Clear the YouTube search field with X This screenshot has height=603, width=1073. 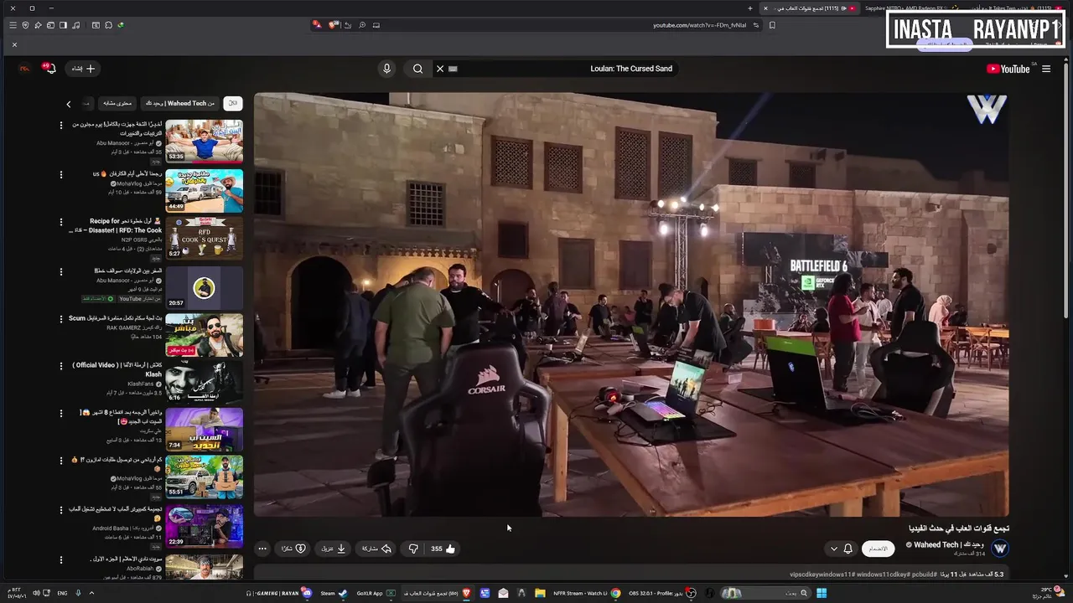tap(440, 69)
